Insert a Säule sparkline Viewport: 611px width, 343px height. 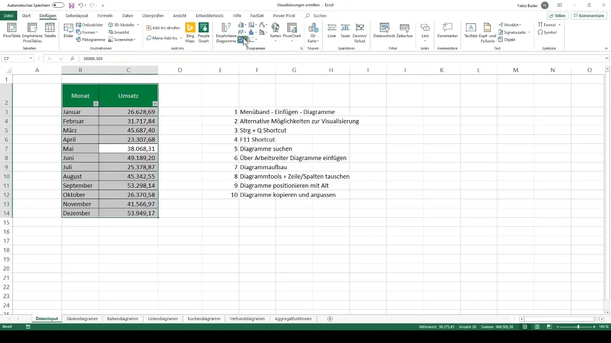click(345, 30)
